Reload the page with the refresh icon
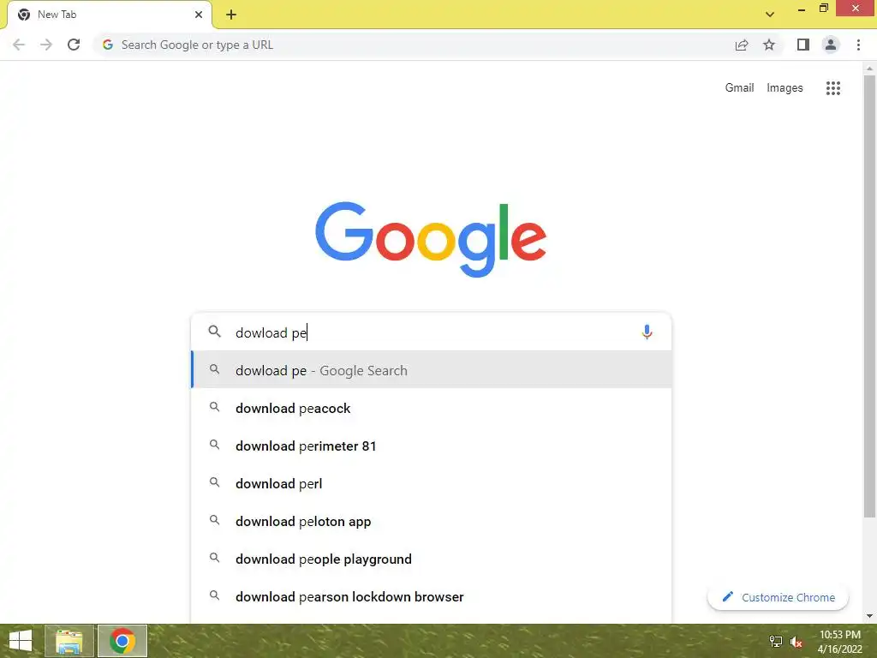Image resolution: width=877 pixels, height=658 pixels. pyautogui.click(x=74, y=45)
